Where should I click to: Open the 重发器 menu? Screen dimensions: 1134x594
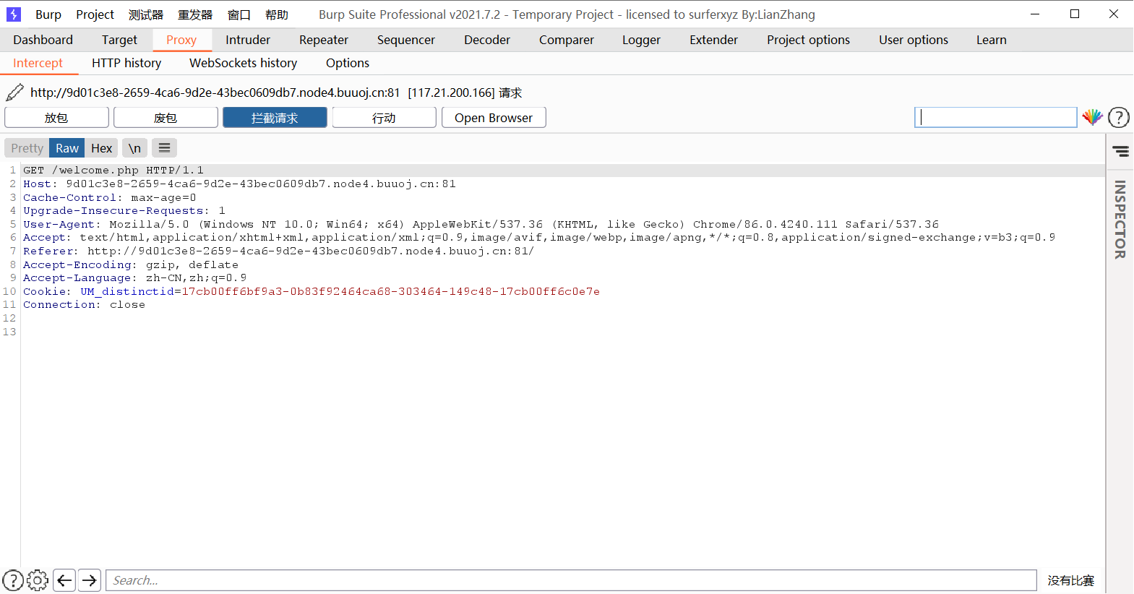[x=195, y=14]
